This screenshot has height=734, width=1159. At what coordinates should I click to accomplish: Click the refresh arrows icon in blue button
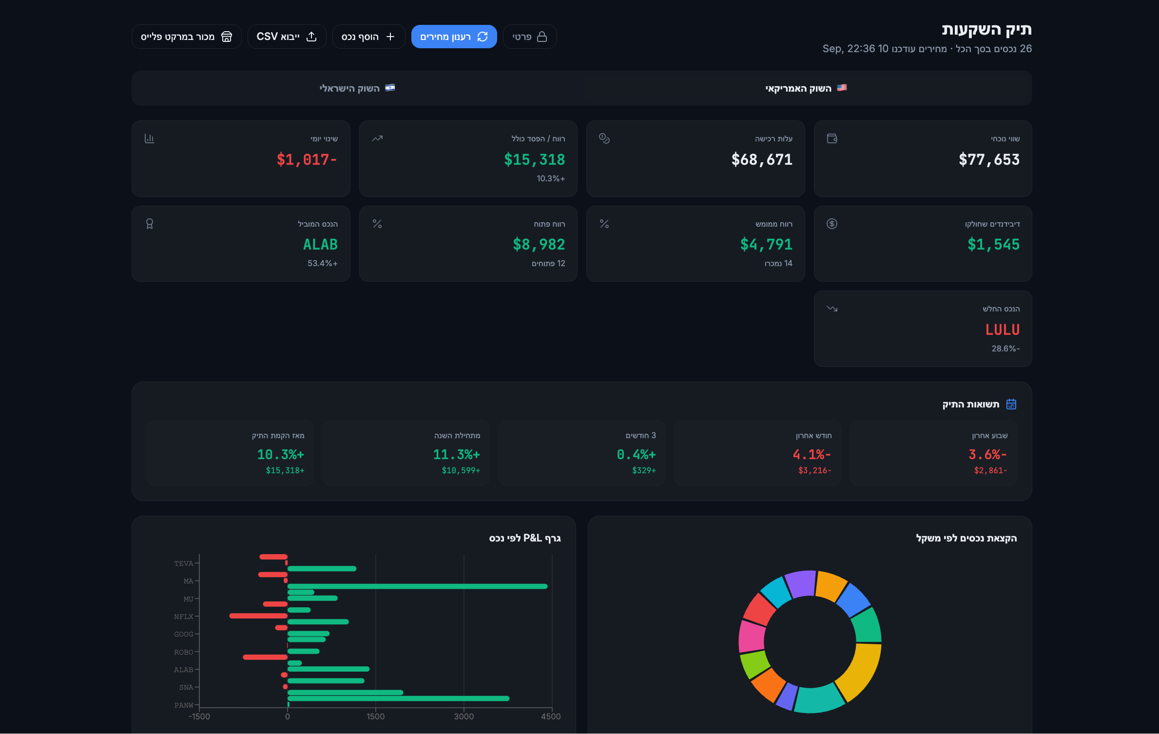coord(483,37)
